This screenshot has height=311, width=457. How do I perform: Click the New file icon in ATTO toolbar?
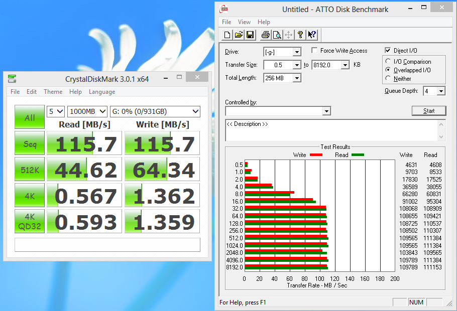[x=227, y=35]
